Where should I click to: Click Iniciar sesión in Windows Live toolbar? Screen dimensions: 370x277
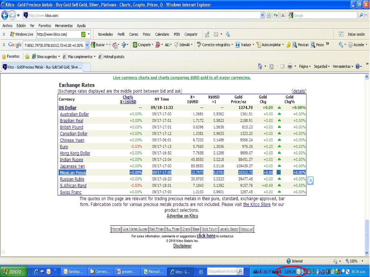tap(356, 34)
